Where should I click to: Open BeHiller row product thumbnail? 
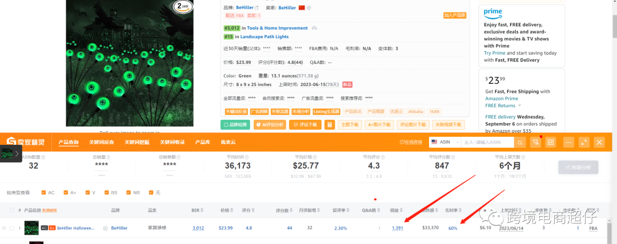[x=31, y=228]
